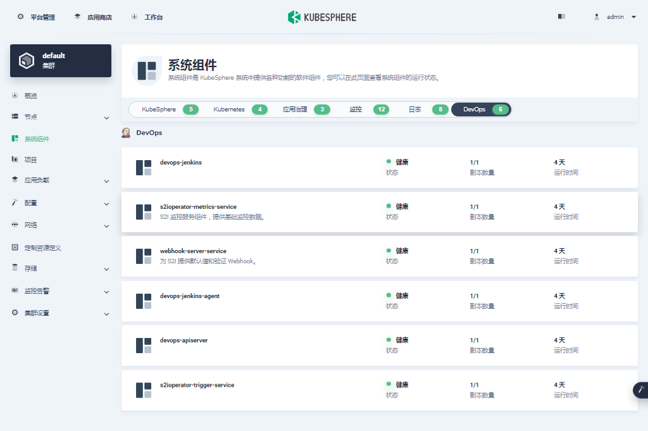Expand the 存储 menu chevron
Viewport: 648px width, 431px height.
pyautogui.click(x=106, y=269)
